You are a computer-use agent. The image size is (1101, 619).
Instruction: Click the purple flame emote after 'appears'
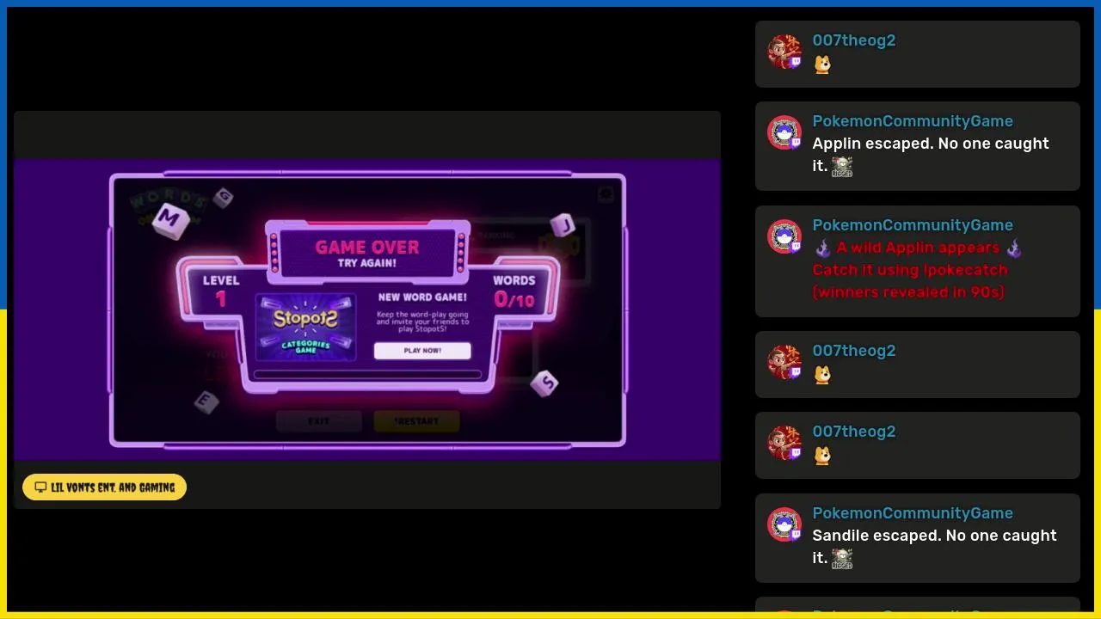[1014, 248]
